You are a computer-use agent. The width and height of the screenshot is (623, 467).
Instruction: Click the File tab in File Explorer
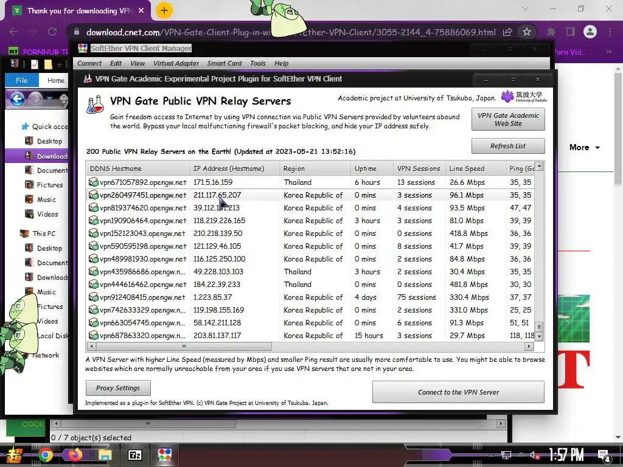(21, 80)
